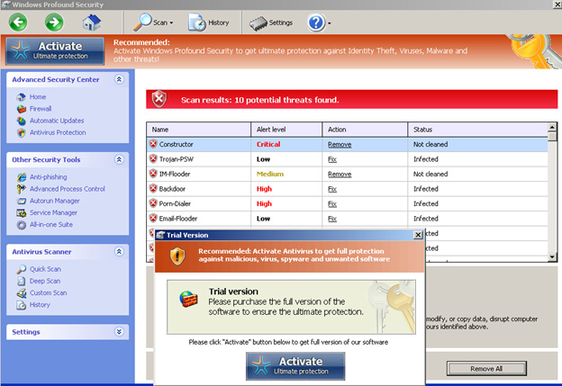
Task: Click the Remove link for Constructor
Action: coord(340,145)
